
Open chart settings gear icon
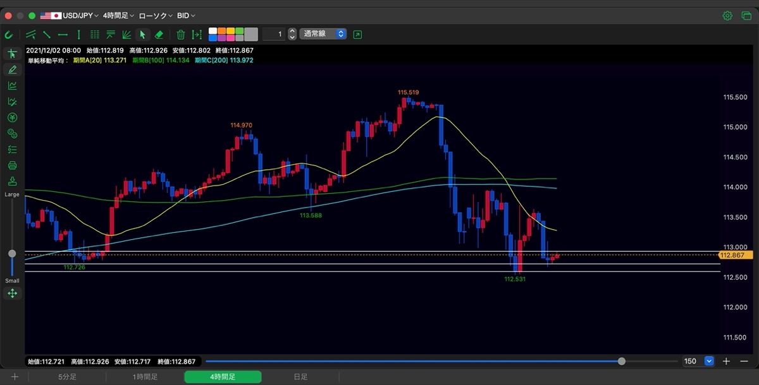coord(727,15)
